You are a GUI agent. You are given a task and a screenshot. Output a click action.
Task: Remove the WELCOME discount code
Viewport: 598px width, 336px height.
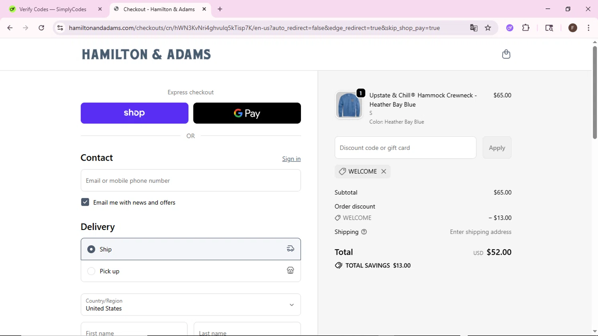point(384,171)
